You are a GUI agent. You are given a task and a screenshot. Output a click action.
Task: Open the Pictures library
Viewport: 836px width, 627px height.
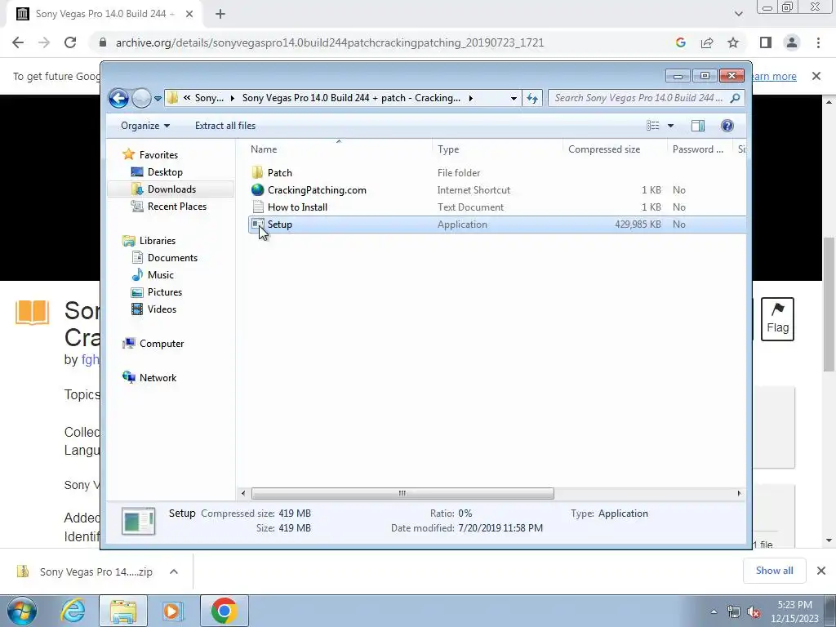tap(165, 292)
